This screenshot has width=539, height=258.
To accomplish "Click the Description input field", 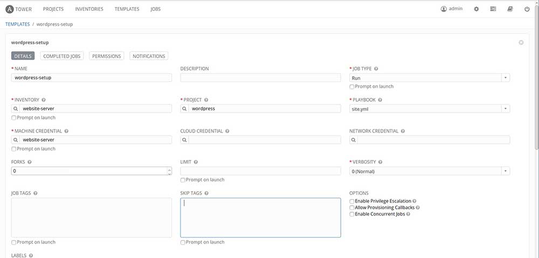I will pyautogui.click(x=260, y=78).
